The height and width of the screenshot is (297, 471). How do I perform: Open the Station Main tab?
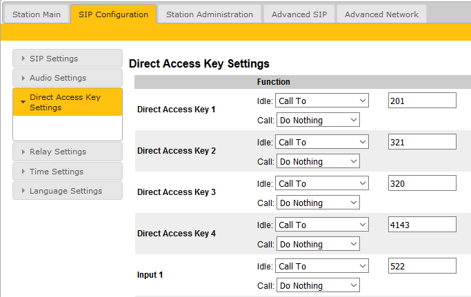click(x=37, y=14)
